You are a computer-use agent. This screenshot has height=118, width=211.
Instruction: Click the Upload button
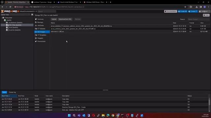54,19
